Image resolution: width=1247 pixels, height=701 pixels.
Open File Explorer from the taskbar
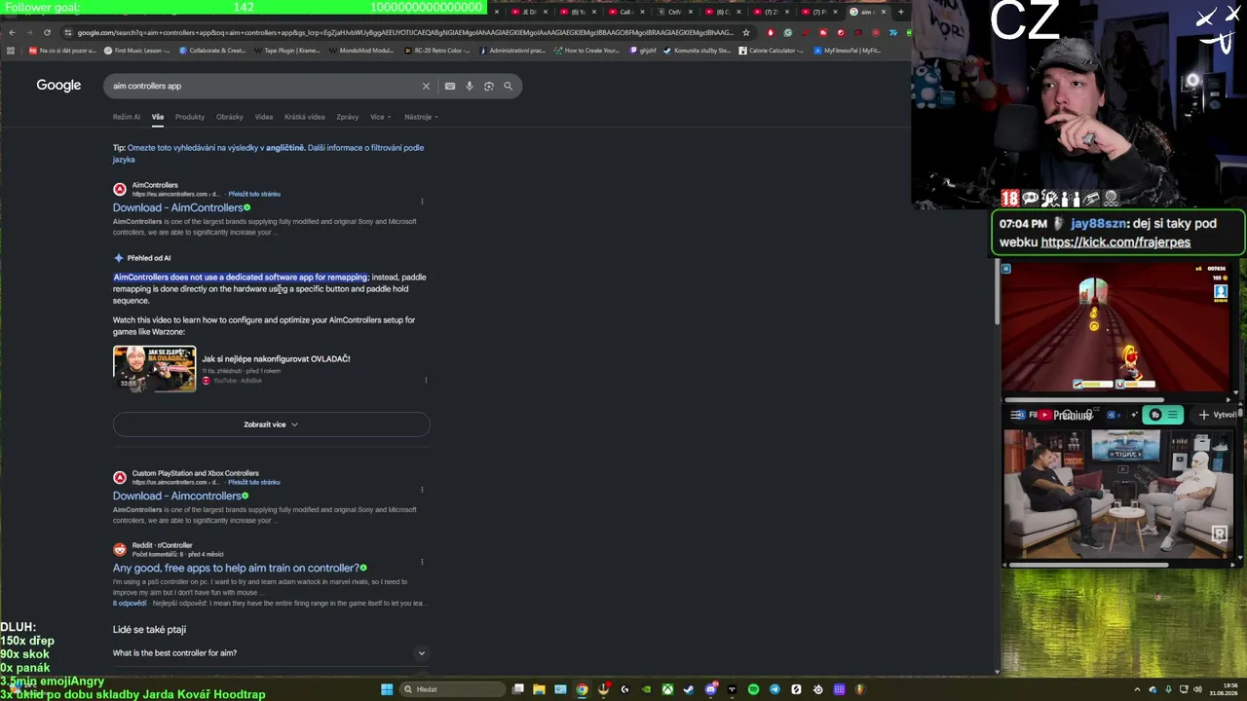[x=539, y=689]
